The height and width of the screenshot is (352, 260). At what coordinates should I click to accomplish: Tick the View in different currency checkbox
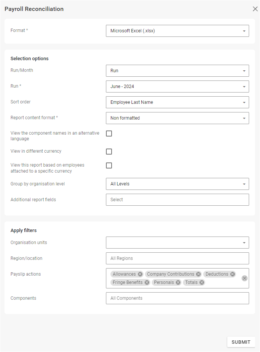pos(109,152)
